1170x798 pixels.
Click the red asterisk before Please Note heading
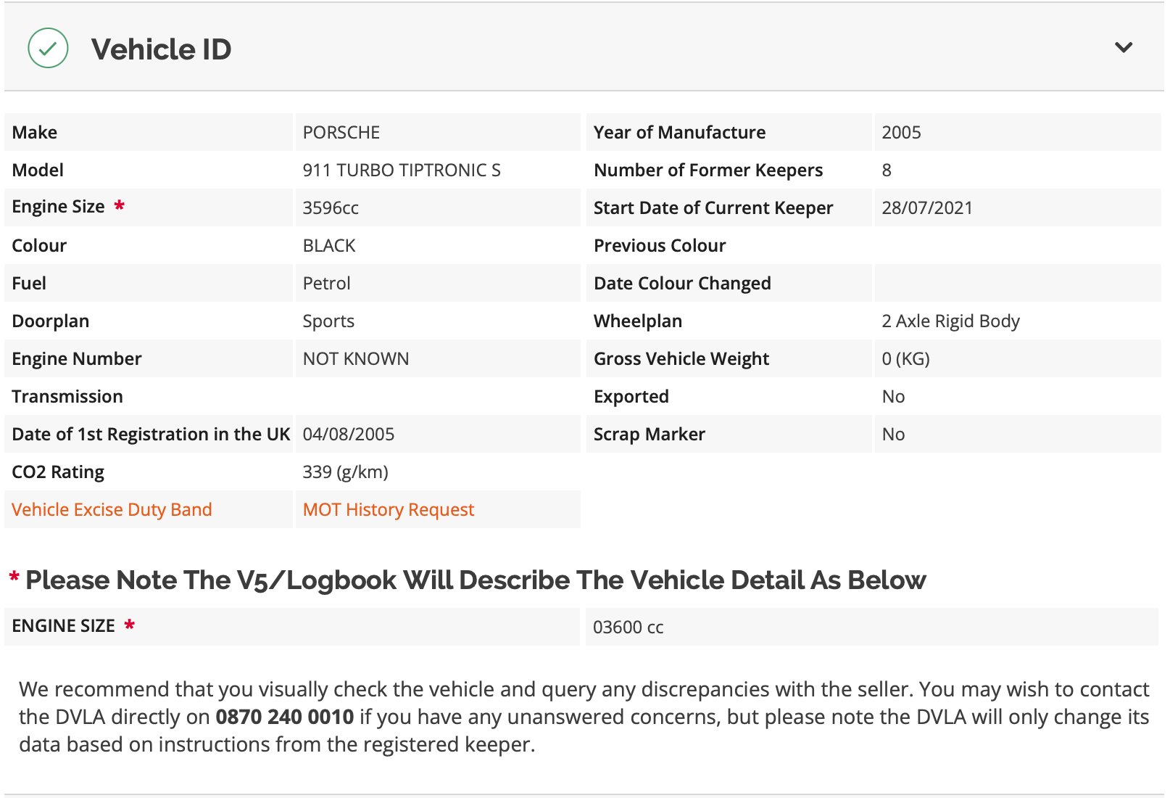point(14,578)
